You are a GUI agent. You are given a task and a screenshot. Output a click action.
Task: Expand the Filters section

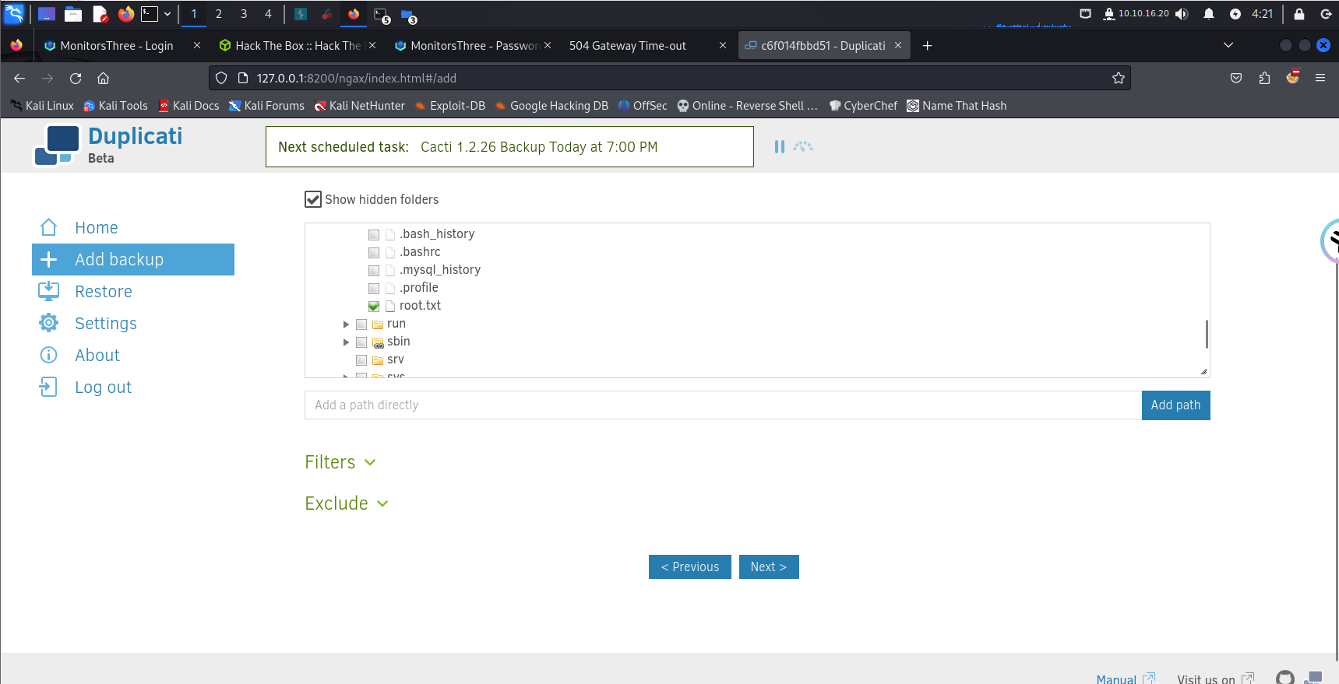tap(340, 462)
